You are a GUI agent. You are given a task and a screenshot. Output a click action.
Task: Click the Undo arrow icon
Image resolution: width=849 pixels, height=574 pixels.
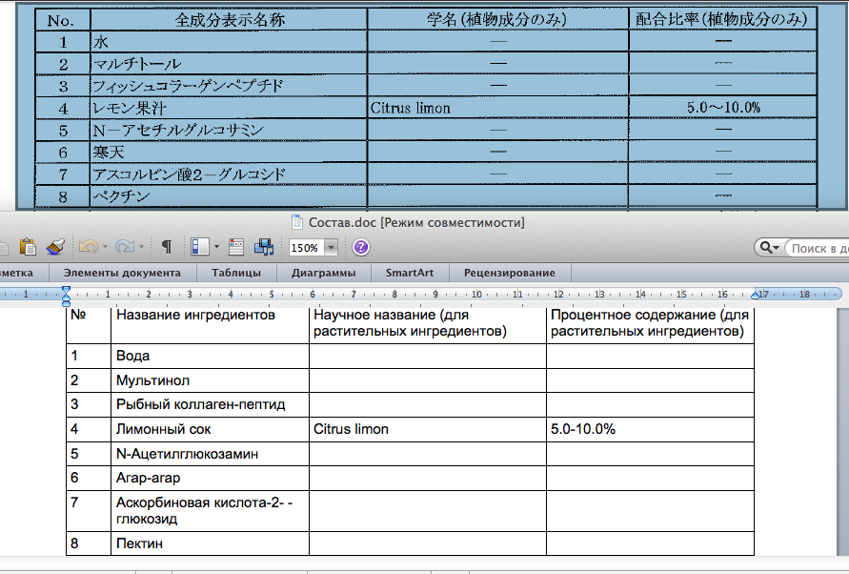88,247
